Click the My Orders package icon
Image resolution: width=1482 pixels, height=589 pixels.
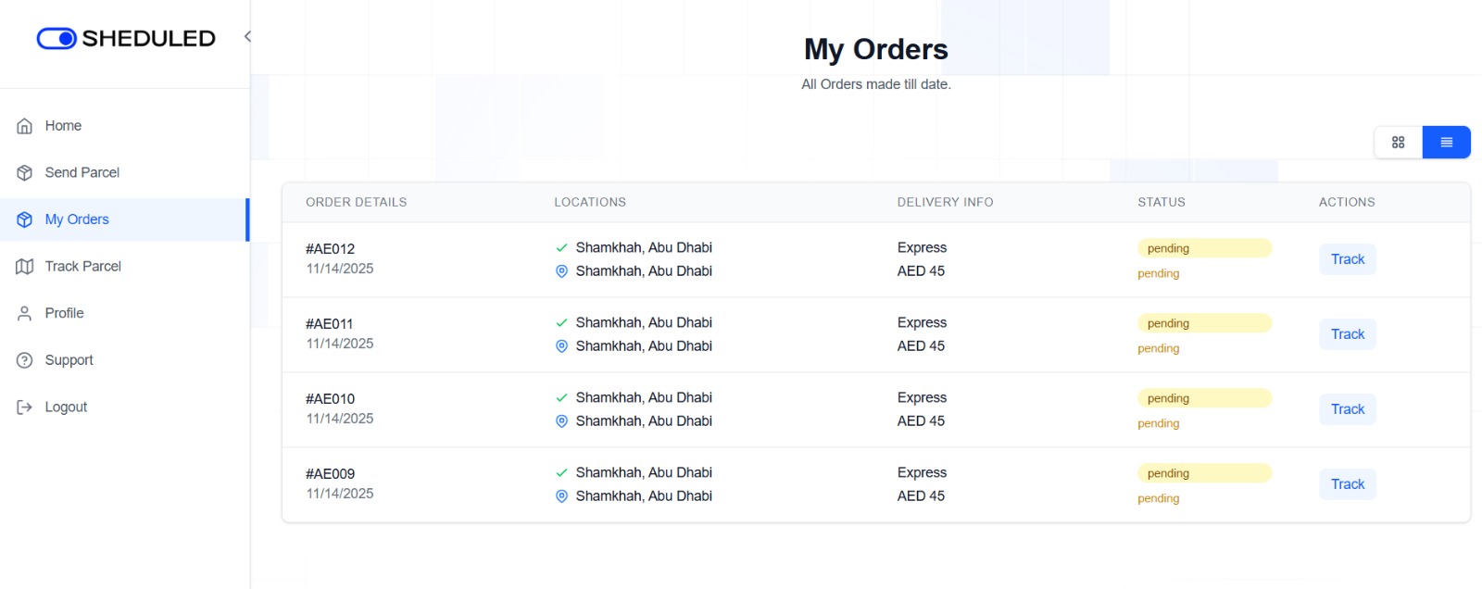[25, 219]
